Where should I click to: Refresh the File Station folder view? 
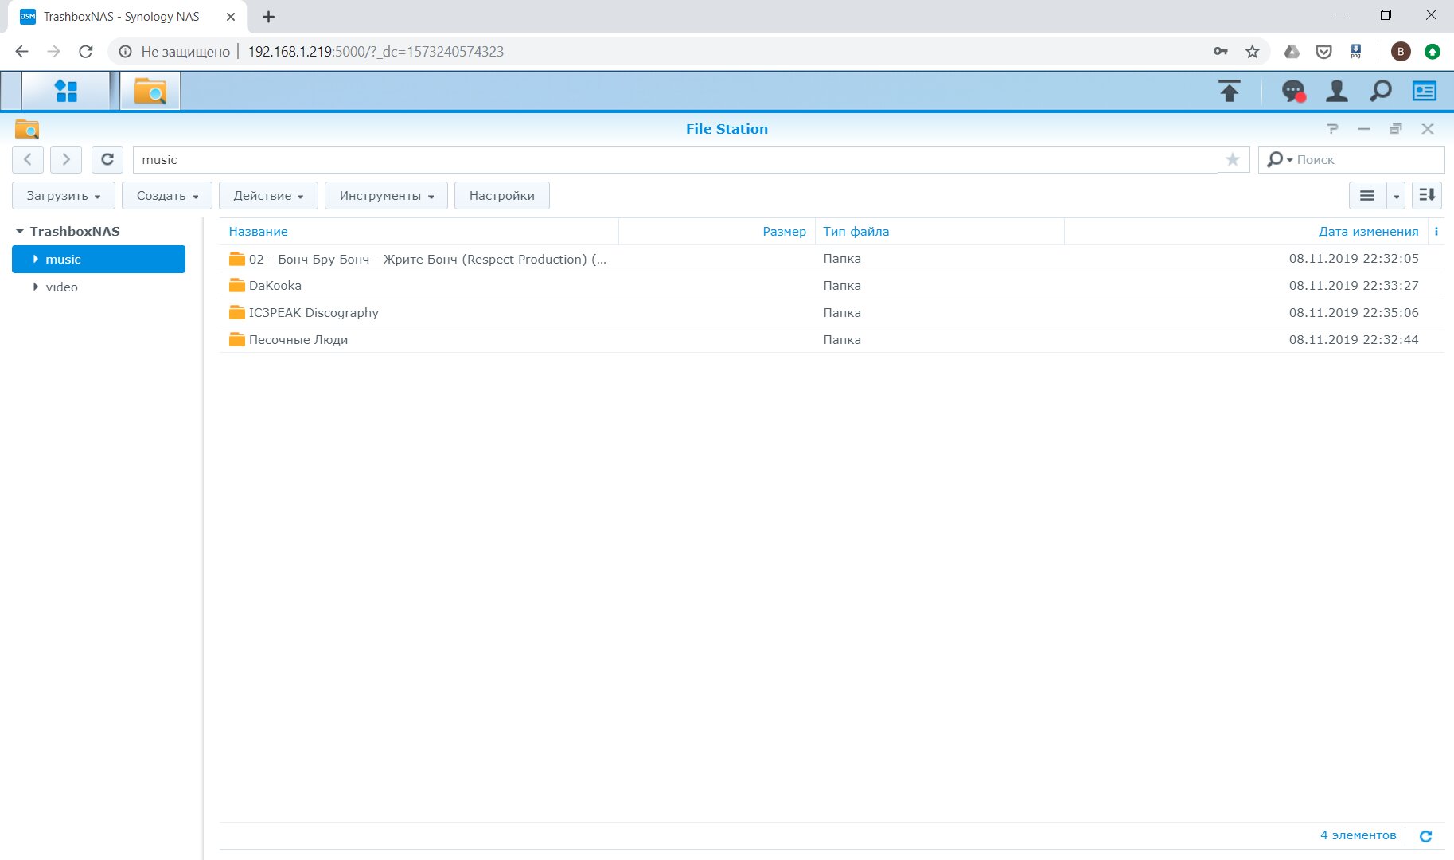107,159
